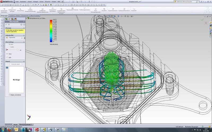
Task: Open the Fenster menu
Action: click(54, 2)
